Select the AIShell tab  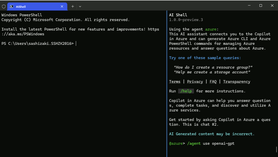37,7
